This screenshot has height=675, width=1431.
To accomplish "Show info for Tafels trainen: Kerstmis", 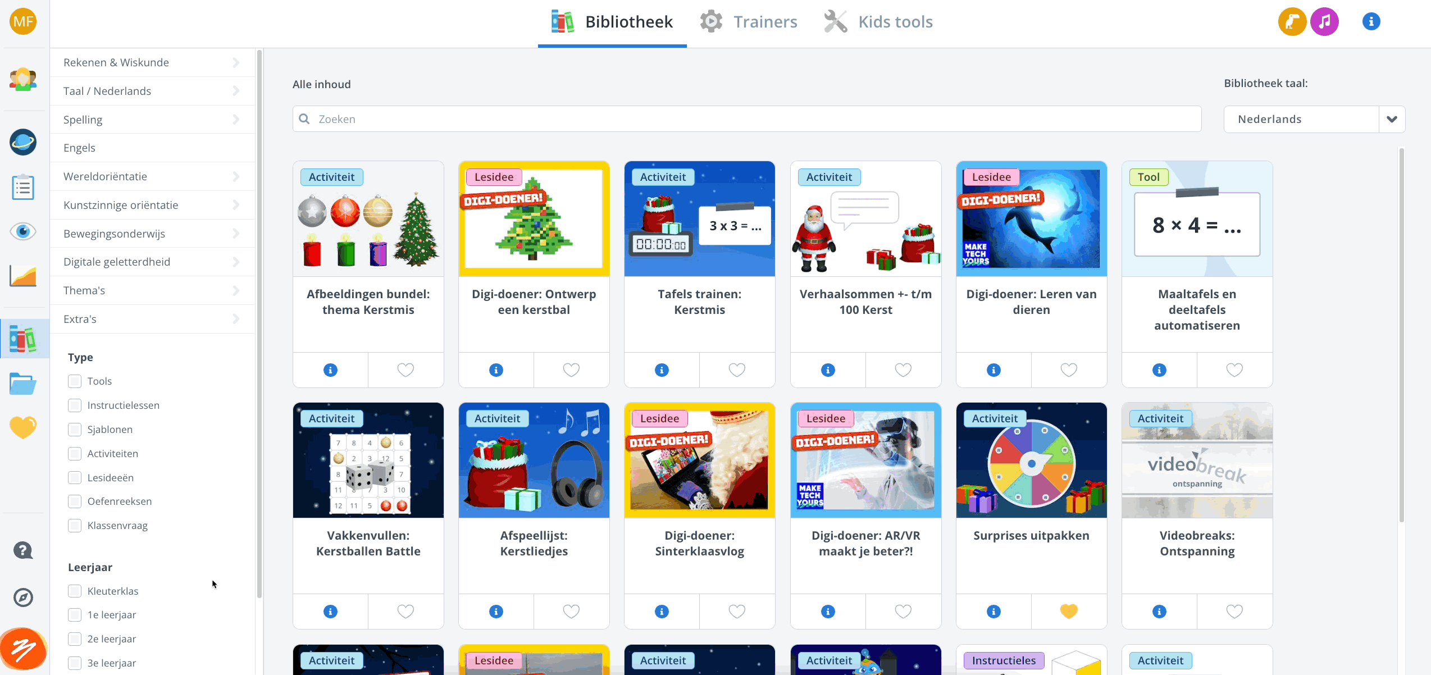I will pos(662,370).
